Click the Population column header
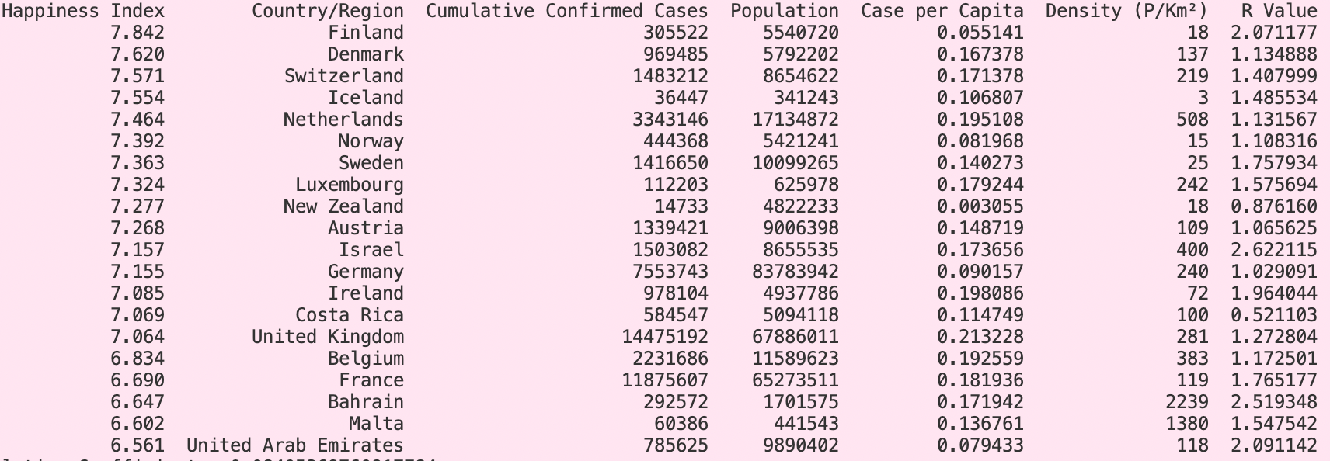 tap(785, 11)
